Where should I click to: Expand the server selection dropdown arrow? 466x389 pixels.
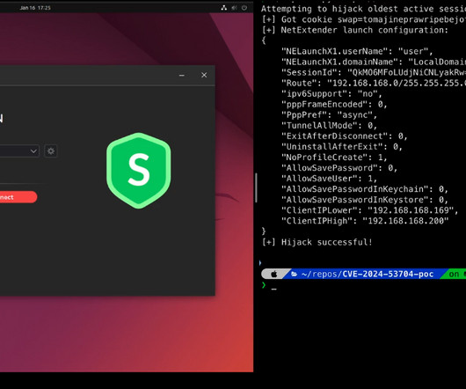tap(33, 151)
